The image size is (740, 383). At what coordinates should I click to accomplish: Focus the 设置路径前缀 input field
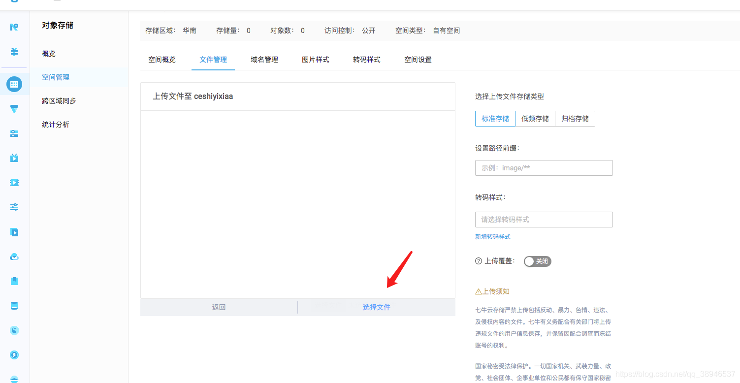tap(544, 168)
